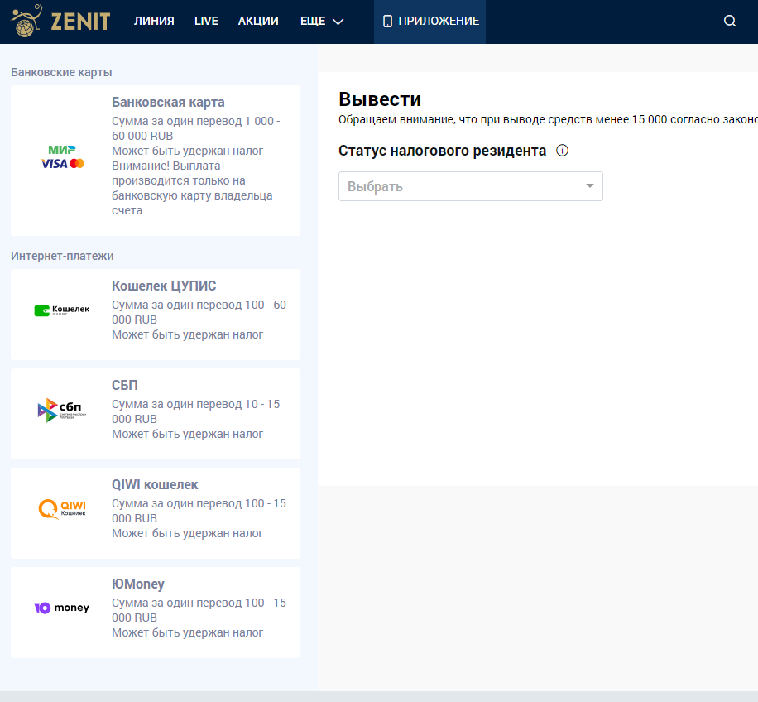Click 'Сумма за один перевод 100 - 60 000 RUB'
Viewport: 758px width, 702px height.
click(199, 312)
